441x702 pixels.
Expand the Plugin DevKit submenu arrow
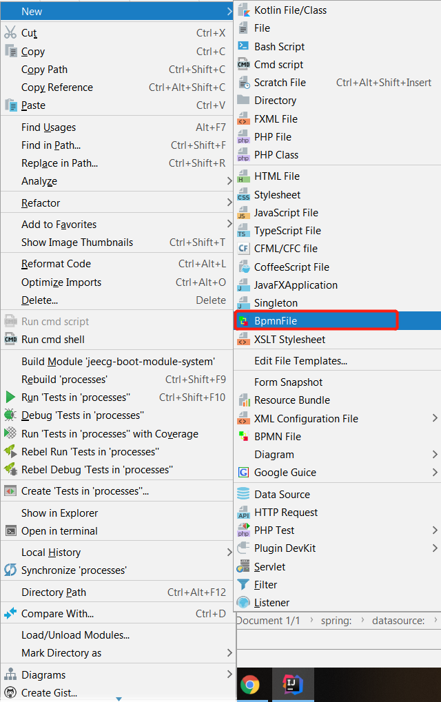(435, 548)
